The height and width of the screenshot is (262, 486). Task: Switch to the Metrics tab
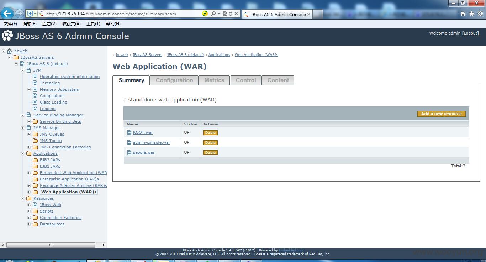214,80
